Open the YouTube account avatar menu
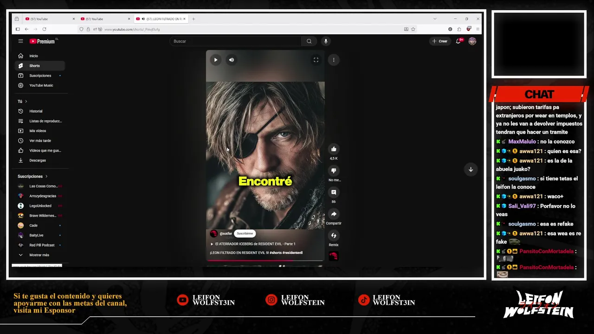The image size is (594, 334). [x=472, y=41]
